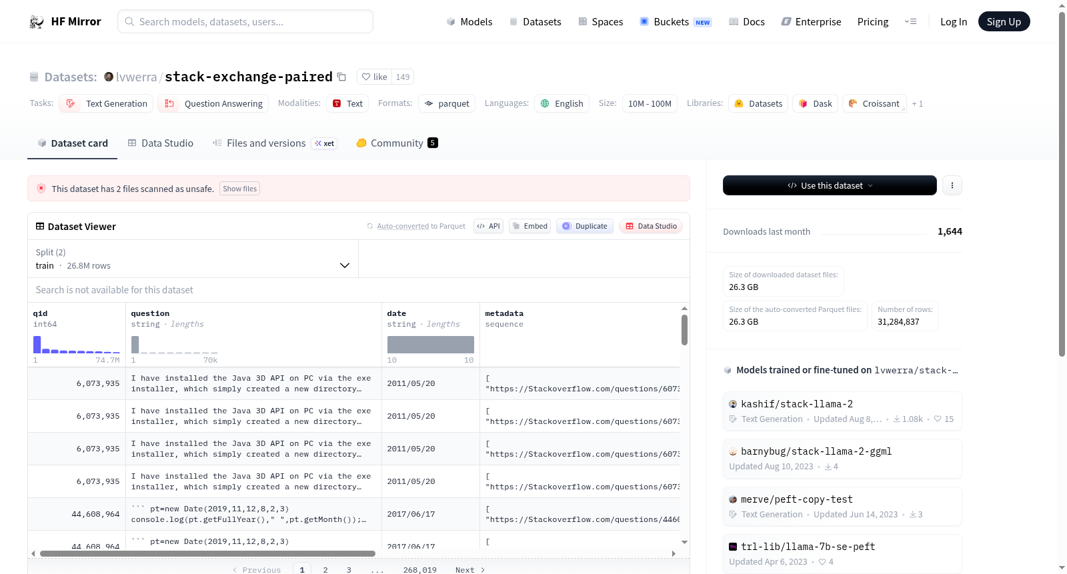Open the dataset viewer API button
1067x574 pixels.
(x=488, y=226)
